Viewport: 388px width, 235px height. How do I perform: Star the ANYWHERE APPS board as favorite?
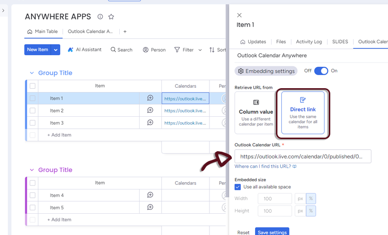[111, 16]
